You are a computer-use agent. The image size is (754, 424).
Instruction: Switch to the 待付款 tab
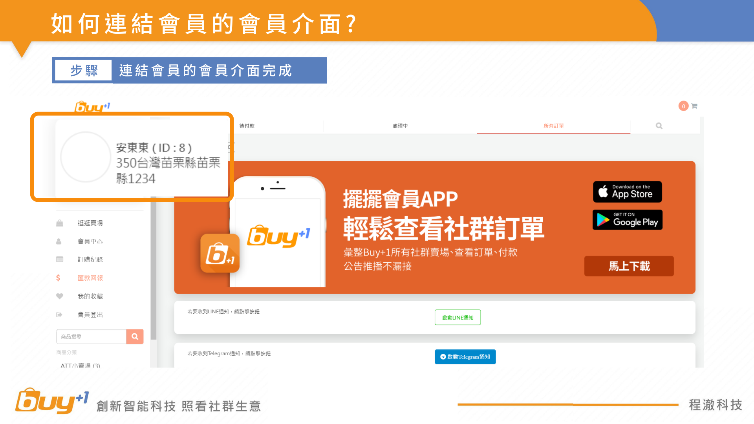pyautogui.click(x=247, y=126)
